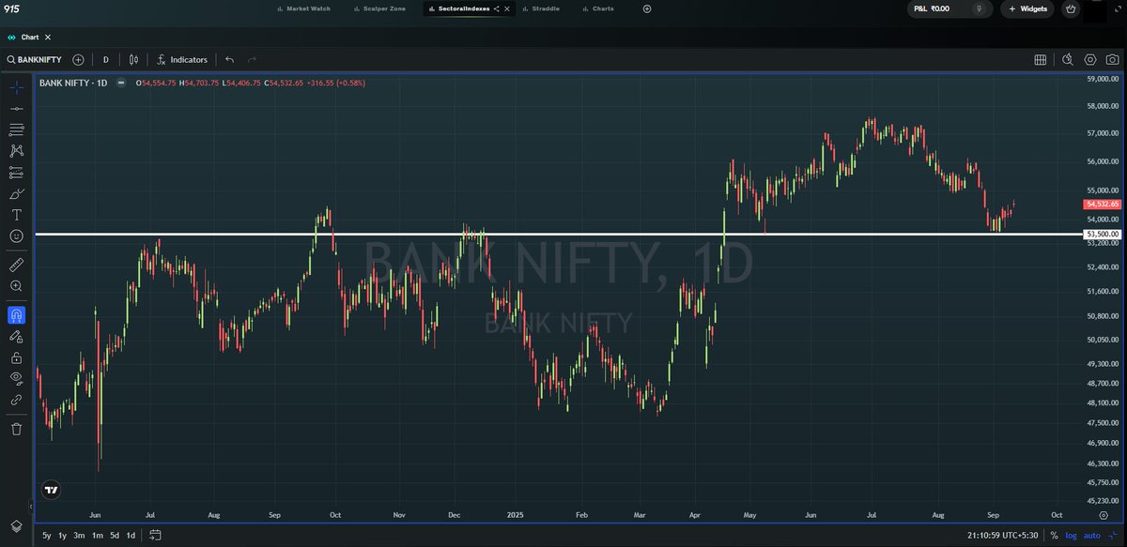Image resolution: width=1127 pixels, height=547 pixels.
Task: Take a chart snapshot with camera icon
Action: point(1112,59)
